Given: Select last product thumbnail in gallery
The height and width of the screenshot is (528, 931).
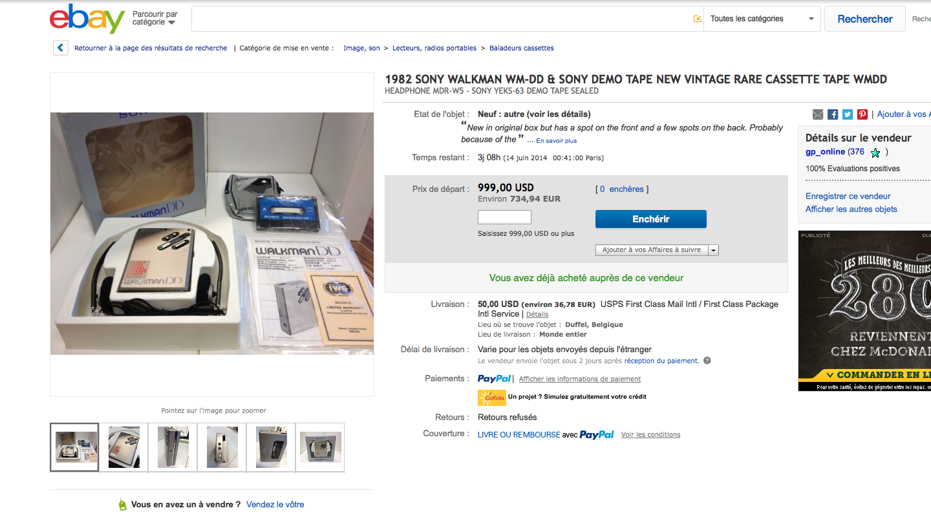Looking at the screenshot, I should [x=320, y=447].
